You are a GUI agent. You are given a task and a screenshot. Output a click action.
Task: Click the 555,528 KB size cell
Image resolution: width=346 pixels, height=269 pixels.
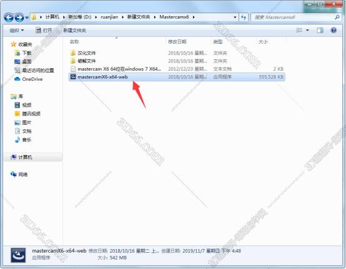[271, 77]
